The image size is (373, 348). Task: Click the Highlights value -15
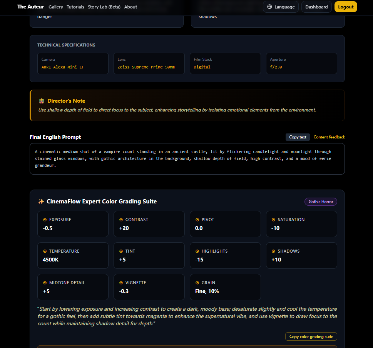[x=199, y=260]
